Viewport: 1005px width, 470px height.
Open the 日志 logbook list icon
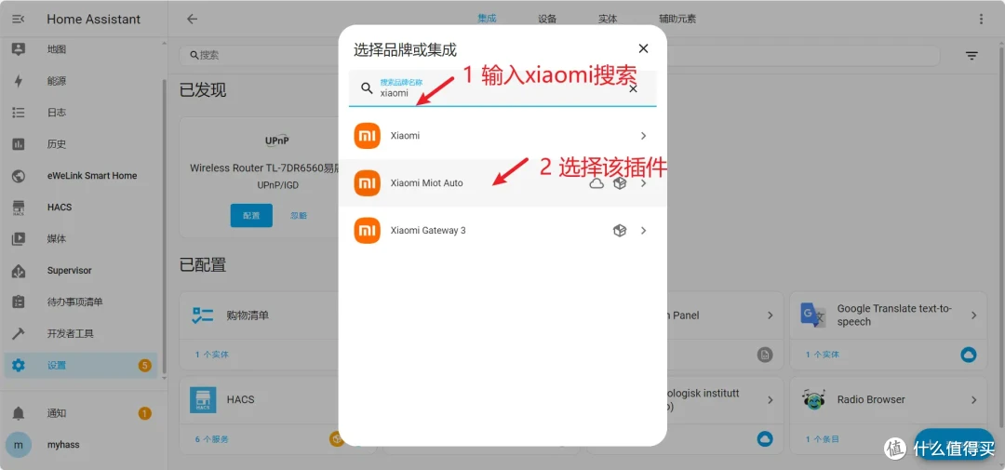click(x=19, y=113)
